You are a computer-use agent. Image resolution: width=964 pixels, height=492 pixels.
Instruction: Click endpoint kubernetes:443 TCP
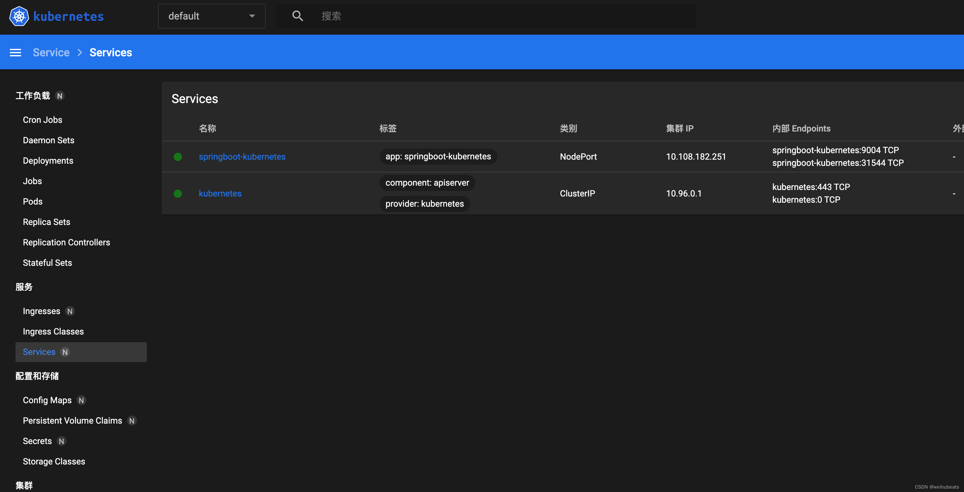[811, 187]
